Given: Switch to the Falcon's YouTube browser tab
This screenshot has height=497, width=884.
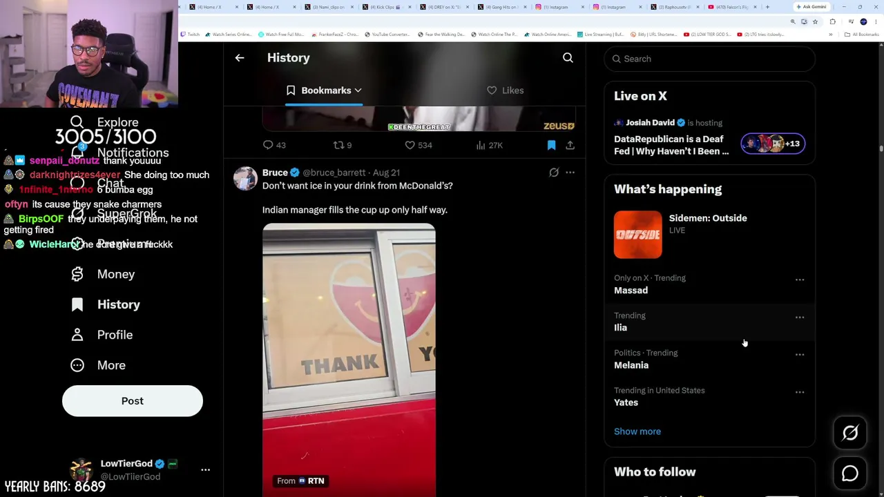Looking at the screenshot, I should click(x=732, y=7).
